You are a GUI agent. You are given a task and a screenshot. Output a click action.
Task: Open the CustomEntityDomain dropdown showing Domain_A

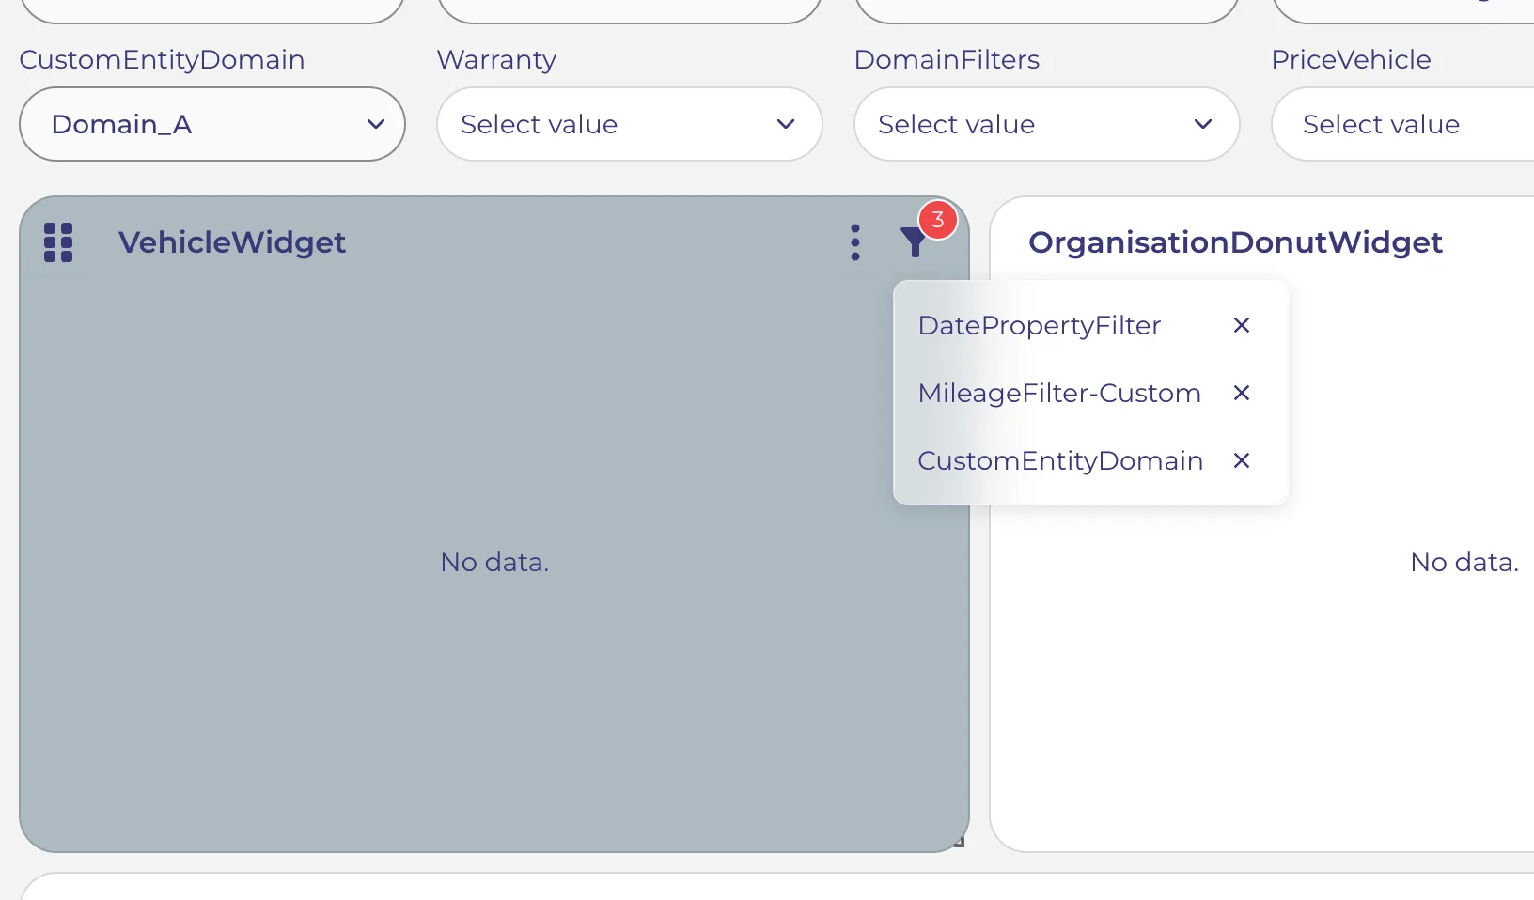coord(212,124)
